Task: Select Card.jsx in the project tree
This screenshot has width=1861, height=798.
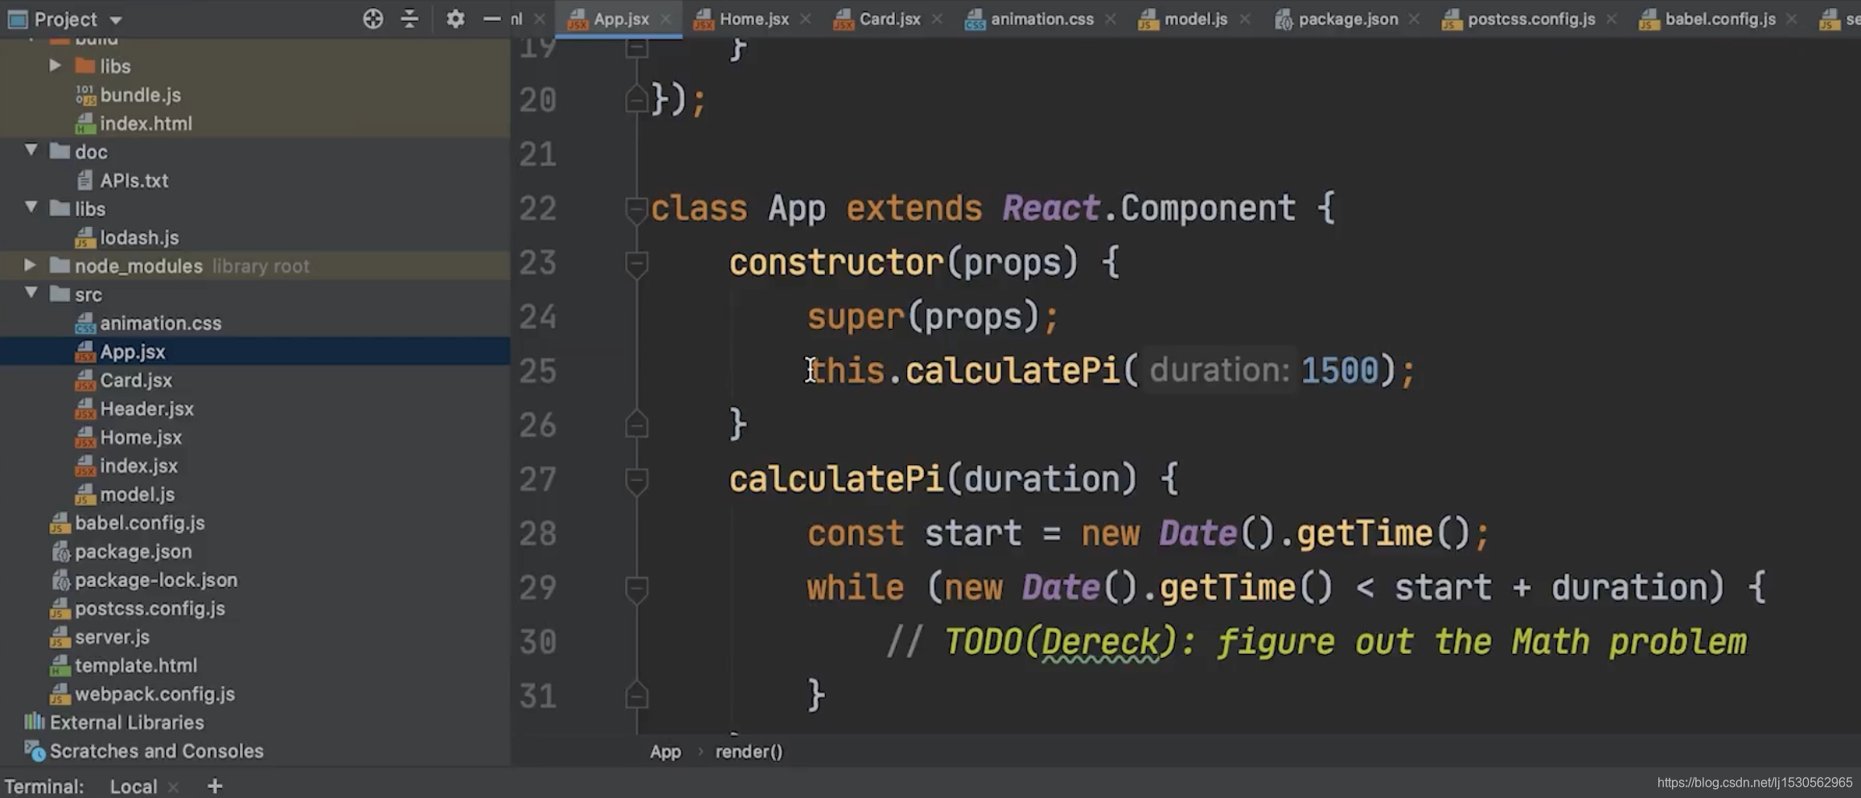Action: point(136,380)
